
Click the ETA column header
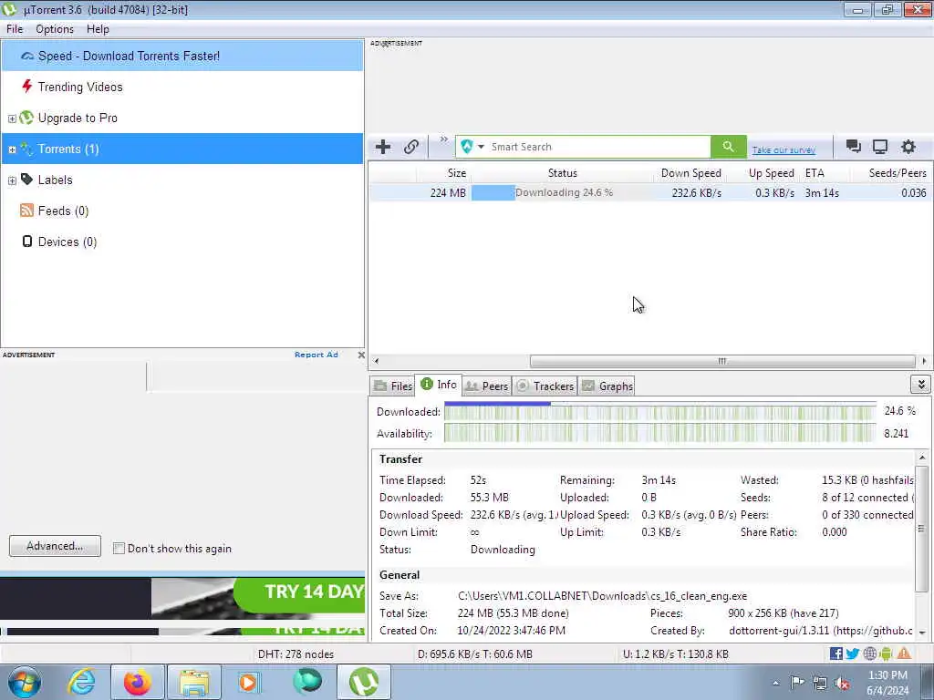(824, 172)
